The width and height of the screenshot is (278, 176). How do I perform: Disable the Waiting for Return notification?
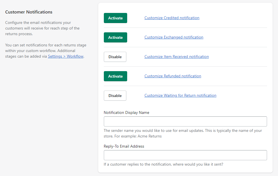tap(115, 96)
